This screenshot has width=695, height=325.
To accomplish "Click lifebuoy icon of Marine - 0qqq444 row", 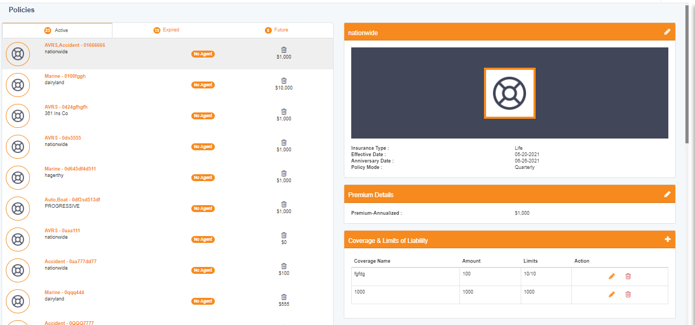I will [18, 301].
